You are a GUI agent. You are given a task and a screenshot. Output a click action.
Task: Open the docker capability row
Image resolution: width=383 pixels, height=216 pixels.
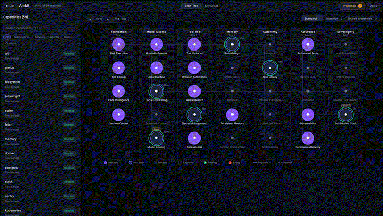(x=40, y=156)
